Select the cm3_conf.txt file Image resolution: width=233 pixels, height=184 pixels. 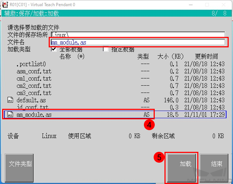(34, 93)
